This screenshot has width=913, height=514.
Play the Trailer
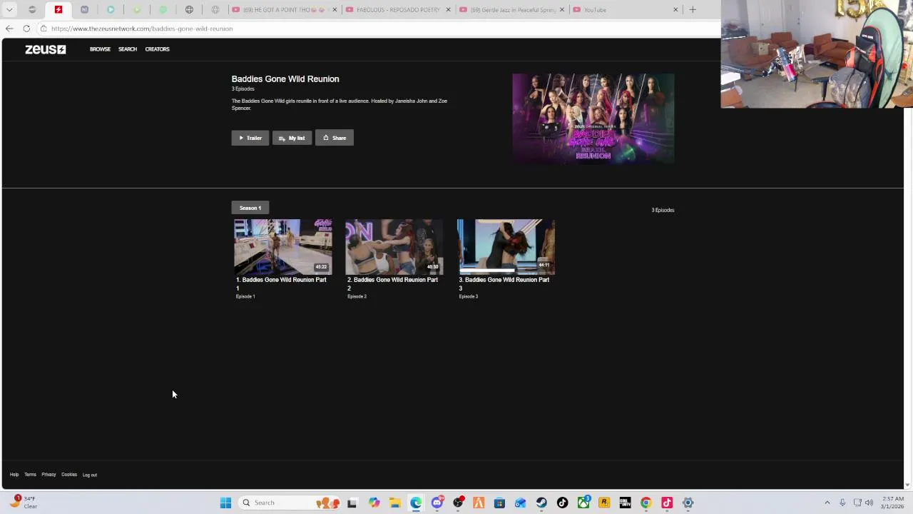[250, 138]
